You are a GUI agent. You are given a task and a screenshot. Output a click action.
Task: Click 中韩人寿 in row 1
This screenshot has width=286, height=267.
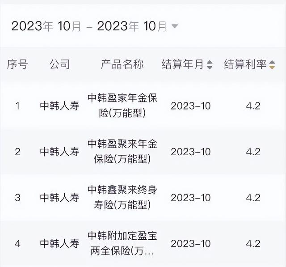[59, 106]
